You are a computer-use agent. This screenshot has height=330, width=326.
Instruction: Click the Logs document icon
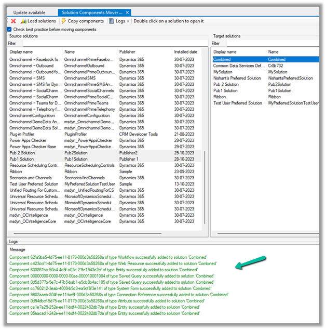(112, 21)
